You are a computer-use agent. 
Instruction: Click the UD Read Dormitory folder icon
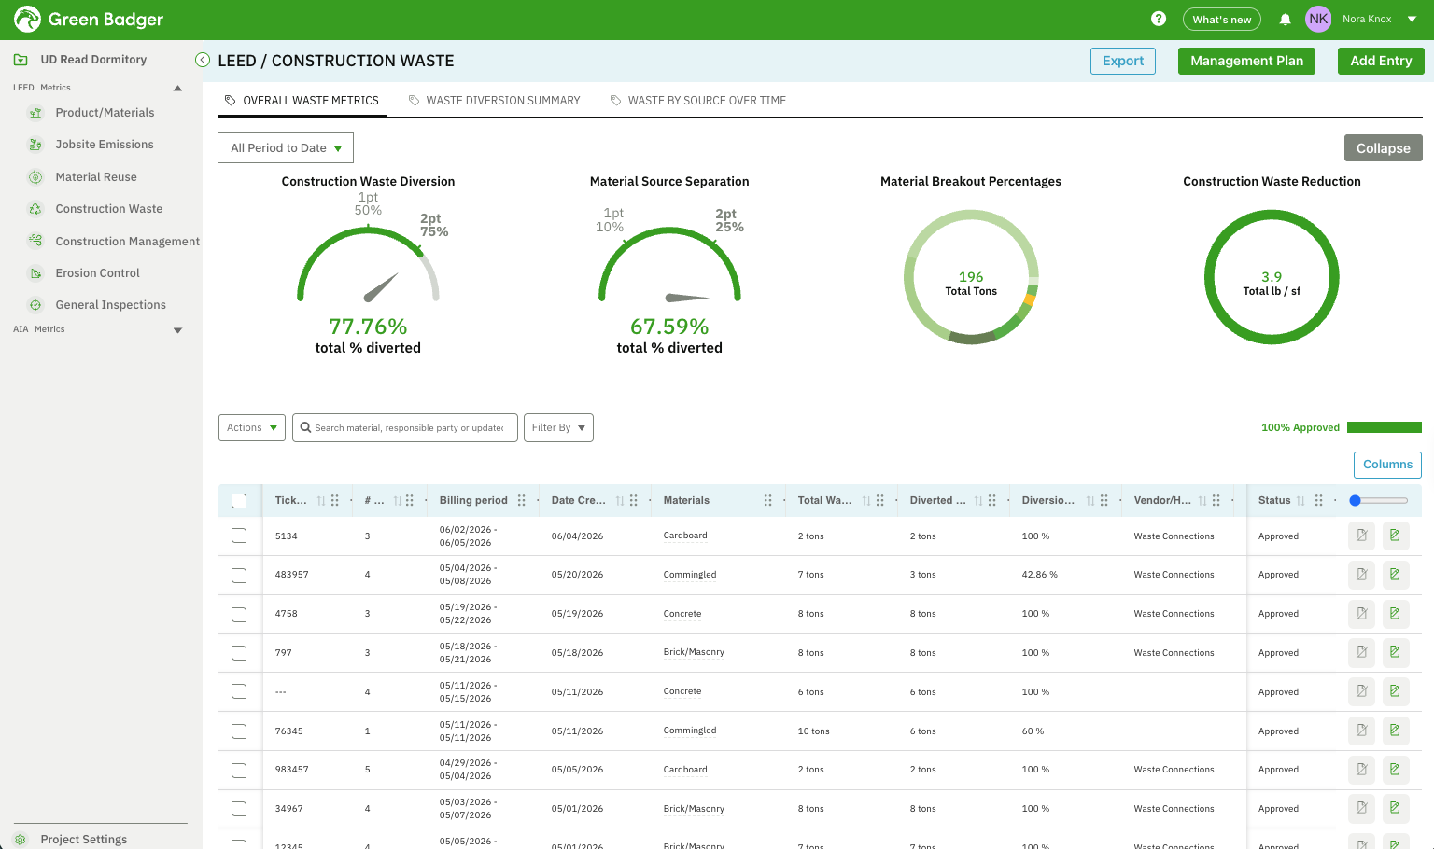[21, 60]
